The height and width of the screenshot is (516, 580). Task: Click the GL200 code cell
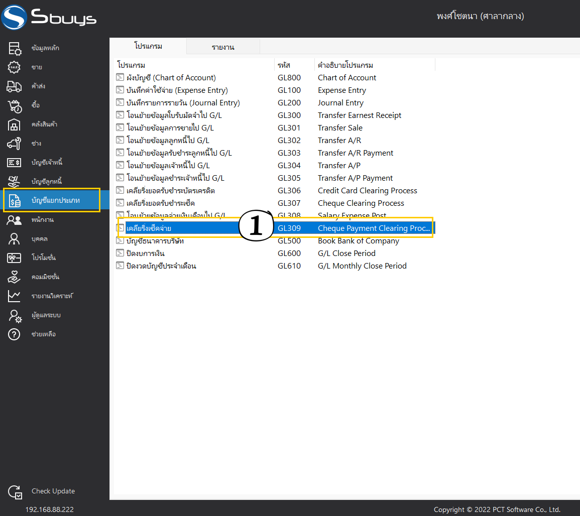tap(289, 103)
